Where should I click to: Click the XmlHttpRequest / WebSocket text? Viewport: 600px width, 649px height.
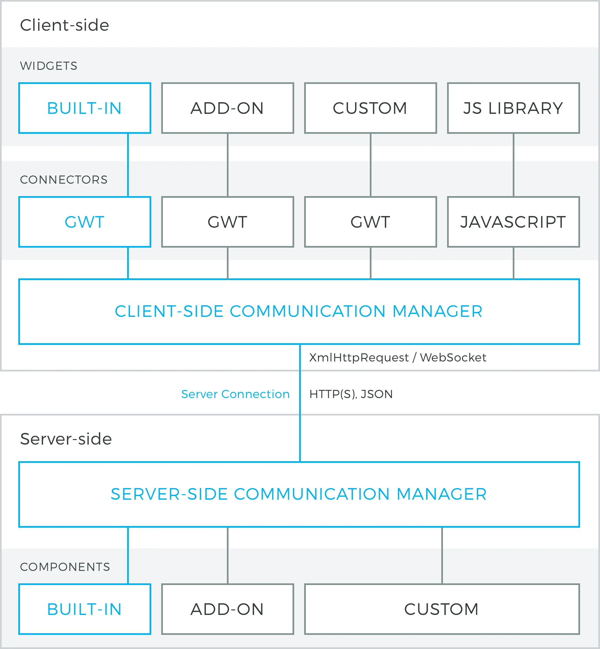[398, 357]
